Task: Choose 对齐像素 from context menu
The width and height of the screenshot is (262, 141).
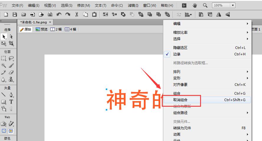Action: coord(207,85)
